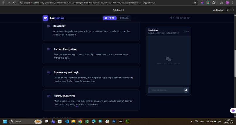The image size is (236, 125).
Task: Open the volume control in system tray
Action: pyautogui.click(x=211, y=122)
